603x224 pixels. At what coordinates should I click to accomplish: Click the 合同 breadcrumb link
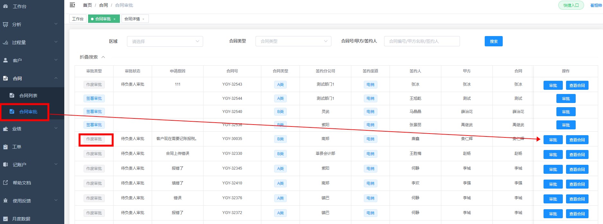click(x=104, y=5)
